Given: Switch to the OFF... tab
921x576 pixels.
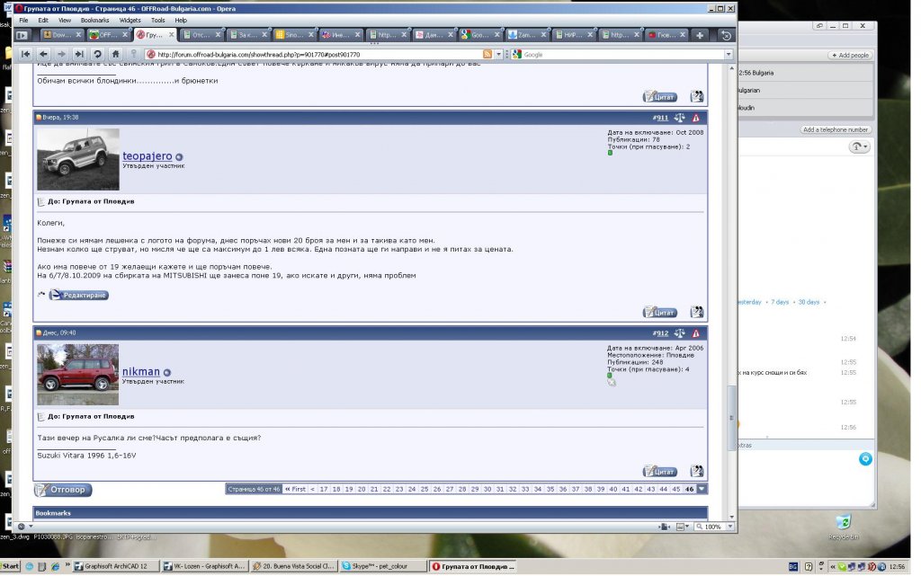Looking at the screenshot, I should click(108, 35).
